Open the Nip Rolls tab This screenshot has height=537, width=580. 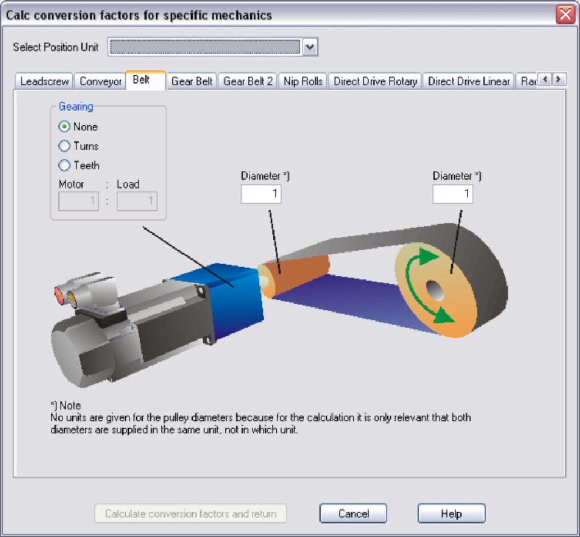click(x=303, y=81)
